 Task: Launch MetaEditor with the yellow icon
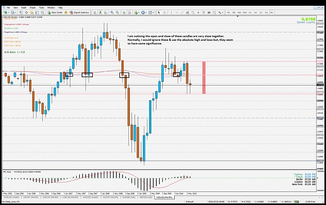click(66, 13)
